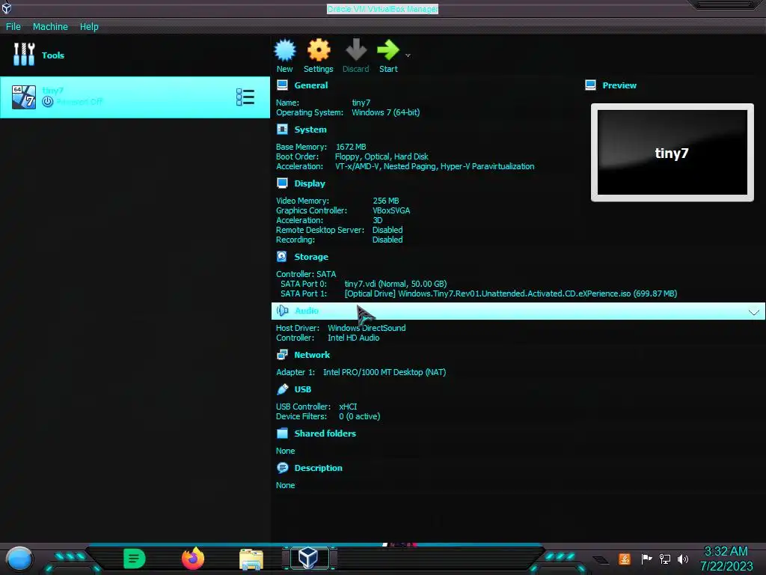Screen dimensions: 766x575
Task: Click the Floppy, Optical, Hard Disk boot order
Action: pos(382,156)
